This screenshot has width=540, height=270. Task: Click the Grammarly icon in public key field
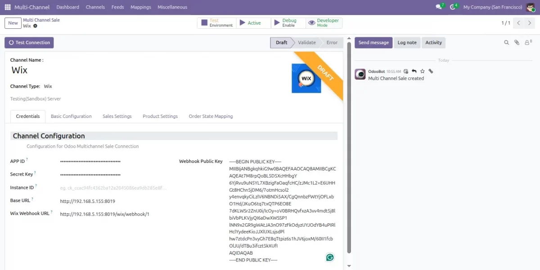pyautogui.click(x=330, y=257)
